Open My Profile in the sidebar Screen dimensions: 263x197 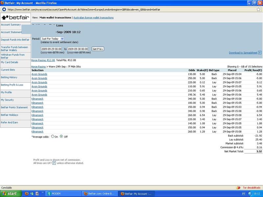tap(6, 93)
